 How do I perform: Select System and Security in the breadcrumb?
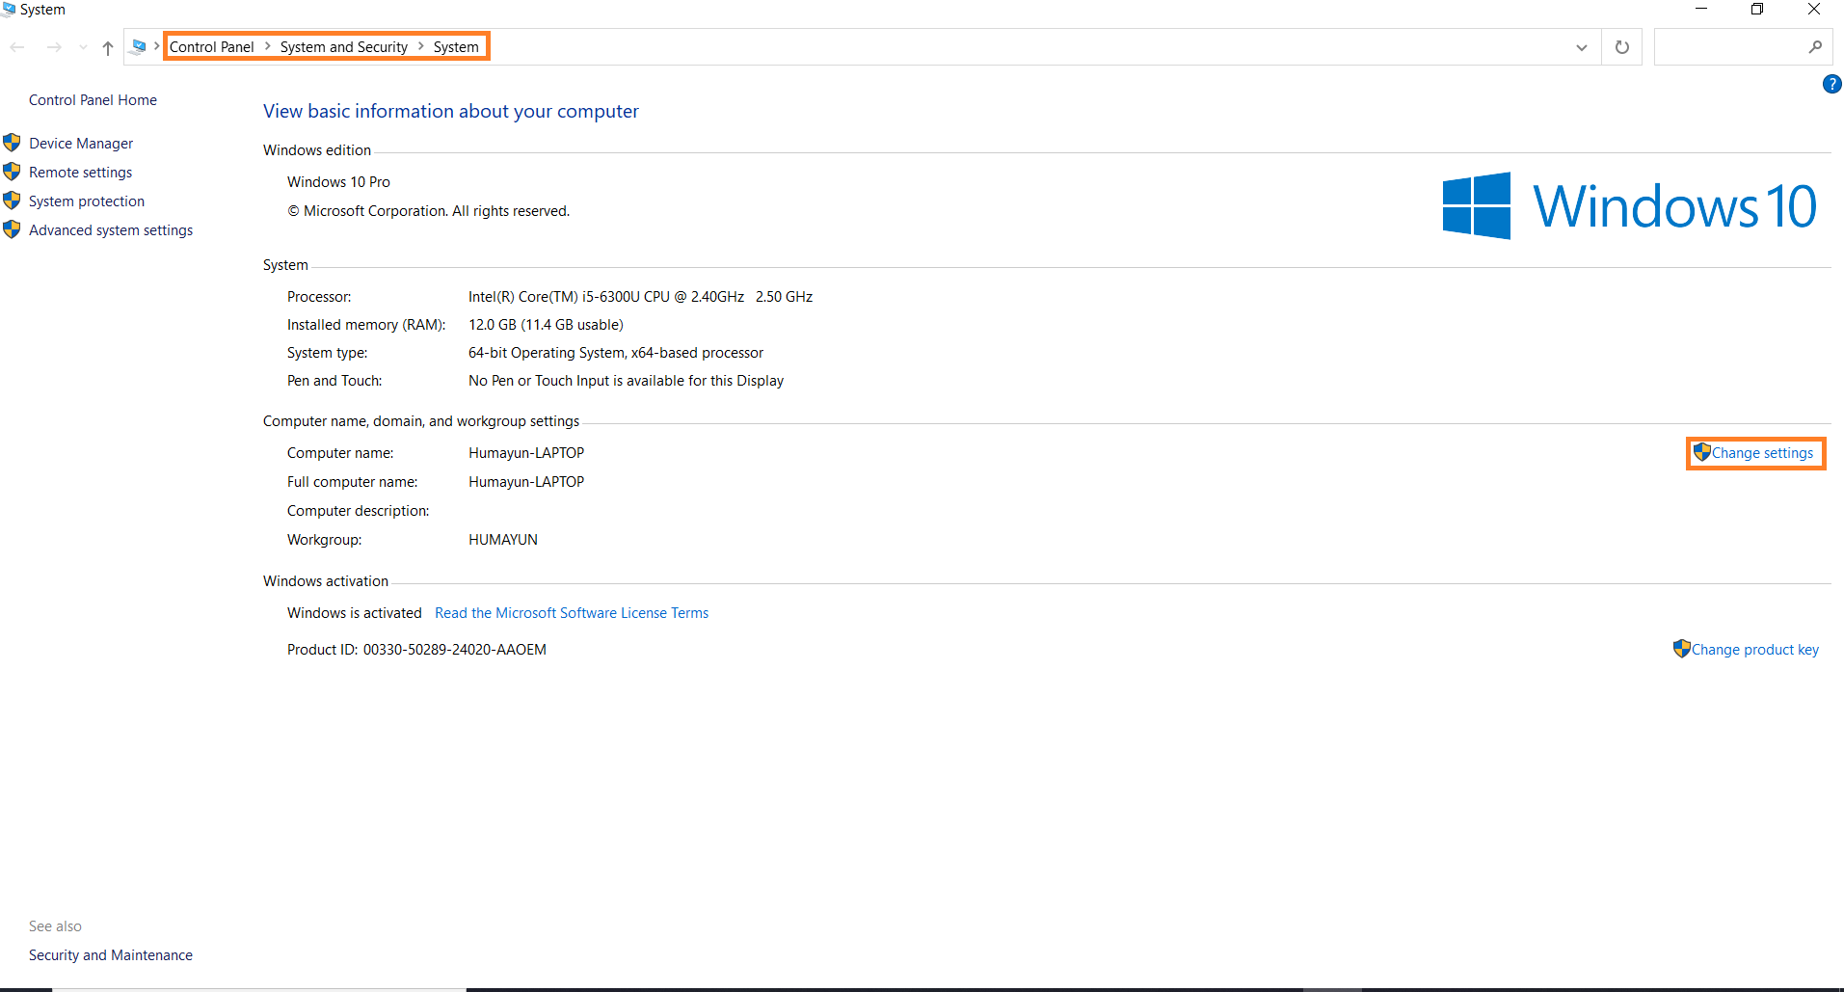point(344,47)
